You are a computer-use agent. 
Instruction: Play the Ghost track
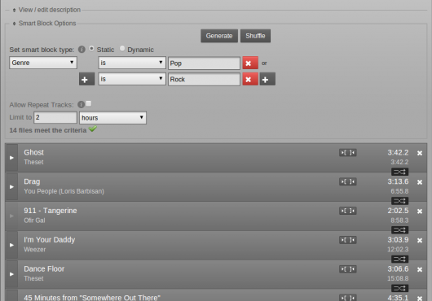(11, 158)
